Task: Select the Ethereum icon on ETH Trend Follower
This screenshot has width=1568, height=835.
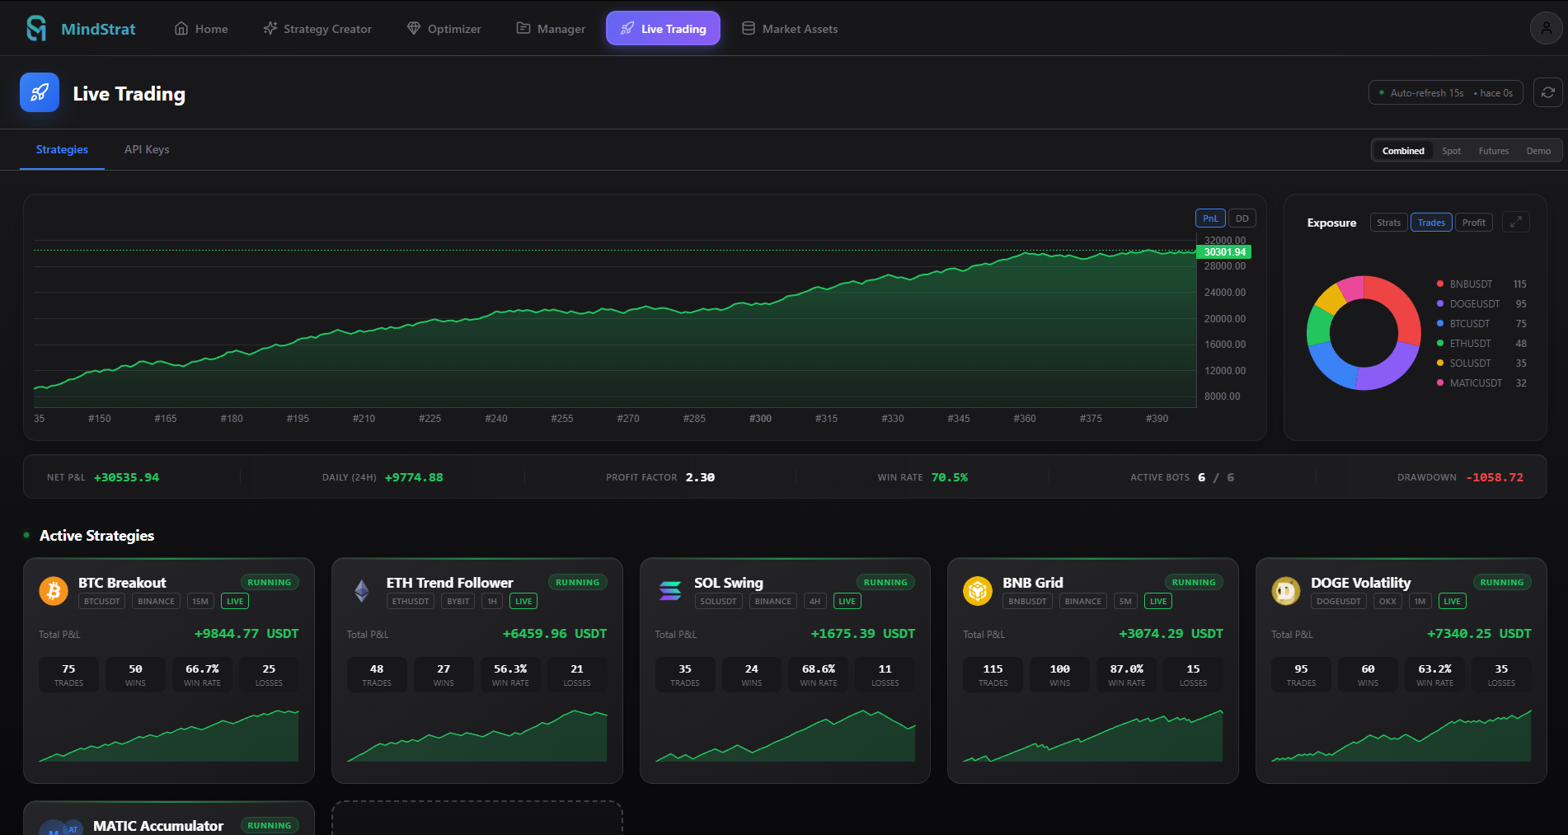Action: (x=362, y=591)
